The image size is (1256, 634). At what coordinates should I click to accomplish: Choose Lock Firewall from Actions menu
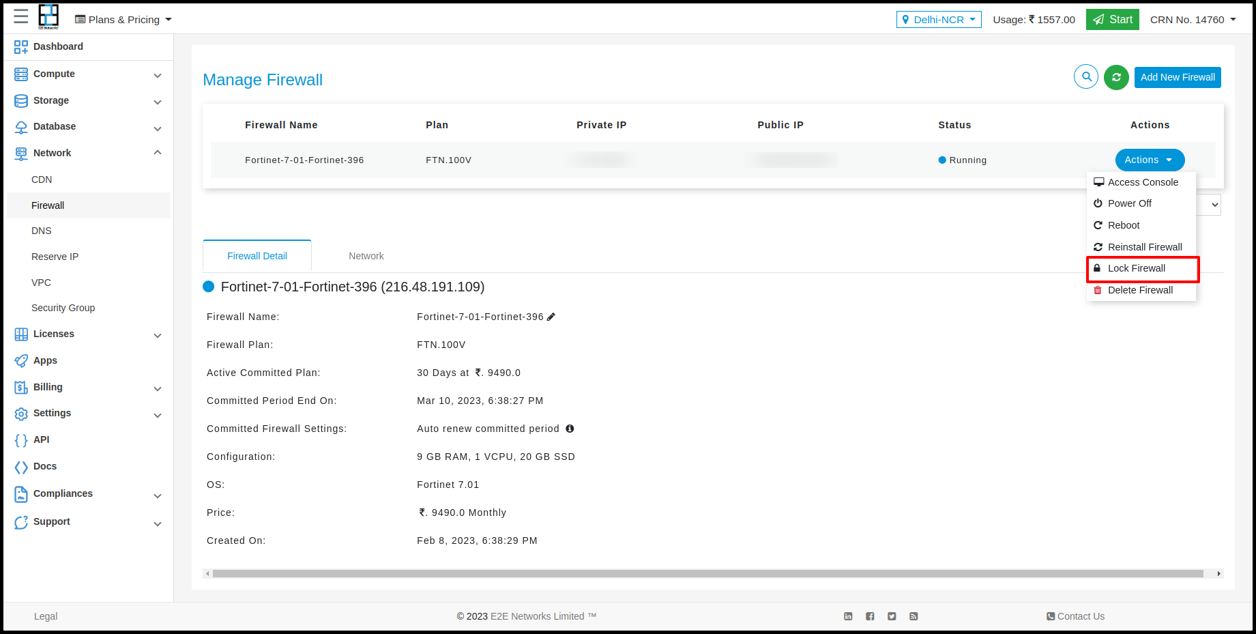tap(1143, 269)
